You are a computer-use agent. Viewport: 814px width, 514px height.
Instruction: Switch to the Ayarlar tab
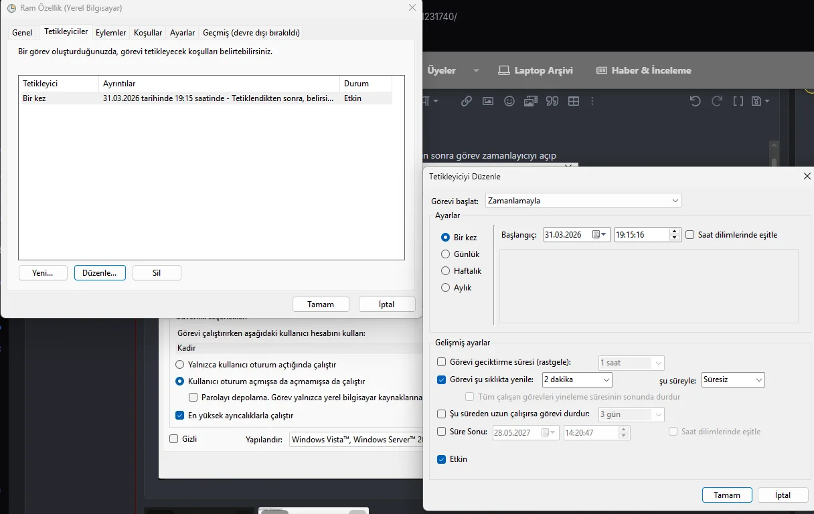pos(183,33)
